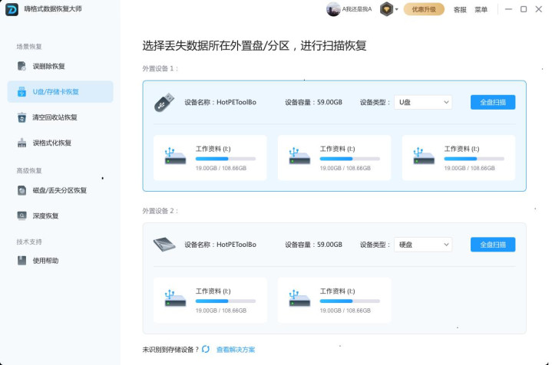Click the refresh icon beside unrecognized device text

pos(206,350)
